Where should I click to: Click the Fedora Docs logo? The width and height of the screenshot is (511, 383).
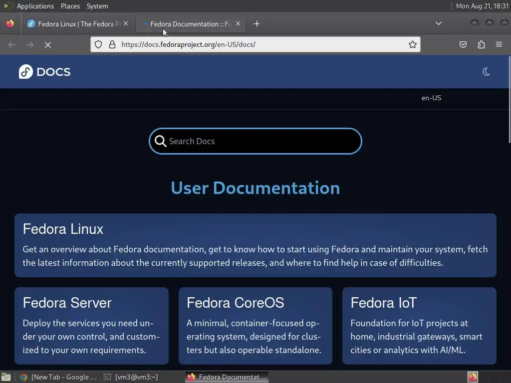click(x=44, y=72)
